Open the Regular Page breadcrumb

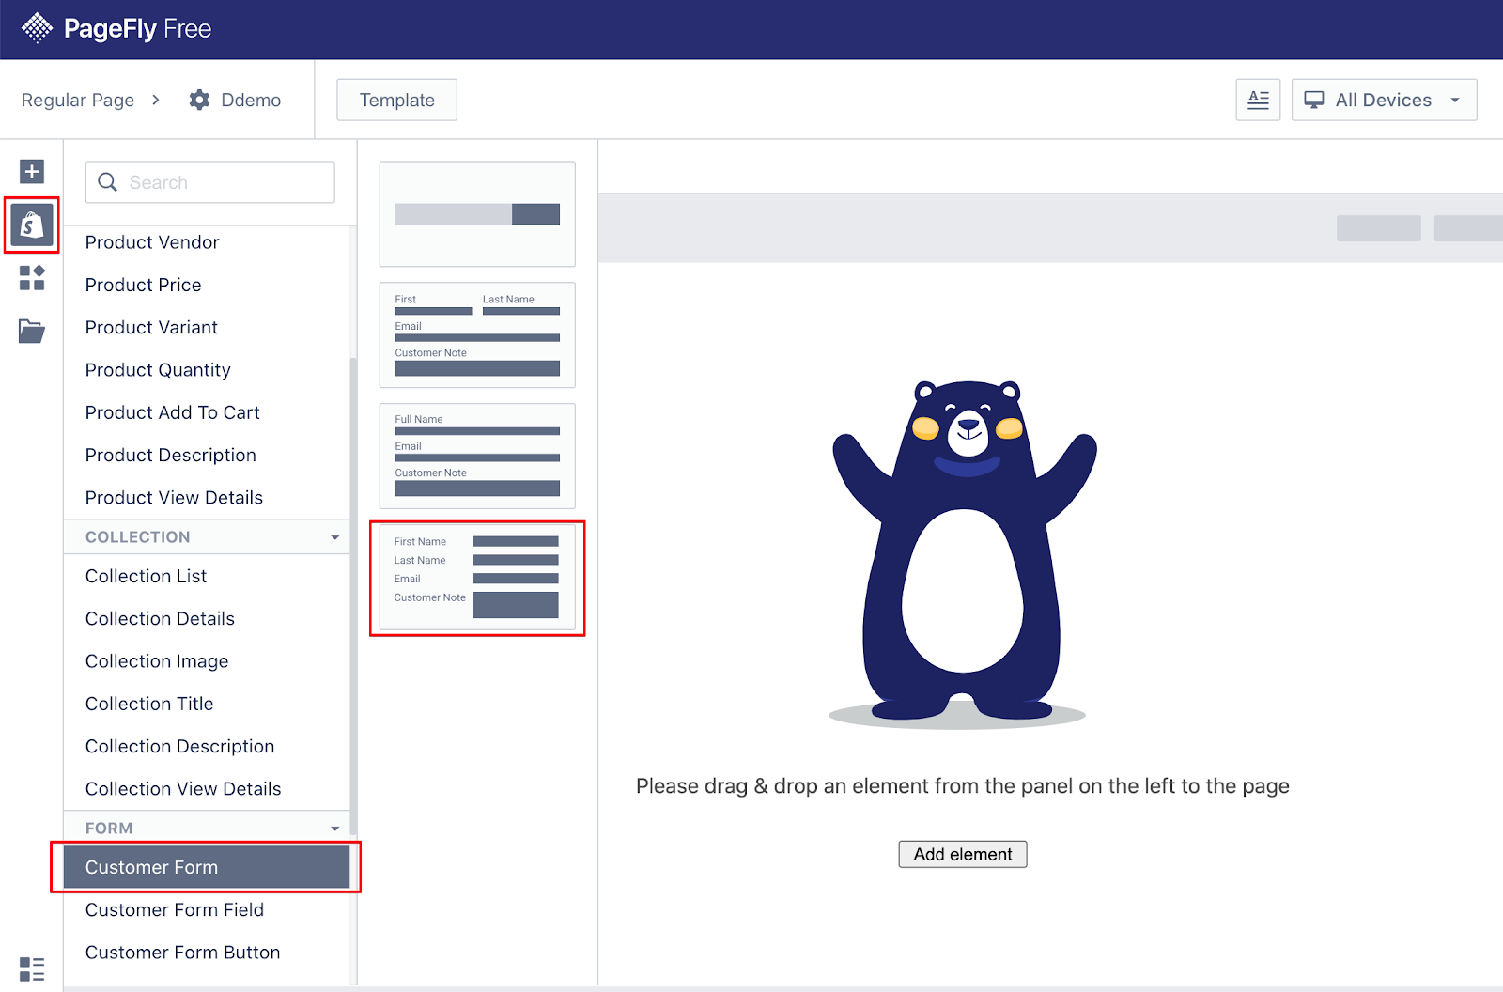[77, 99]
